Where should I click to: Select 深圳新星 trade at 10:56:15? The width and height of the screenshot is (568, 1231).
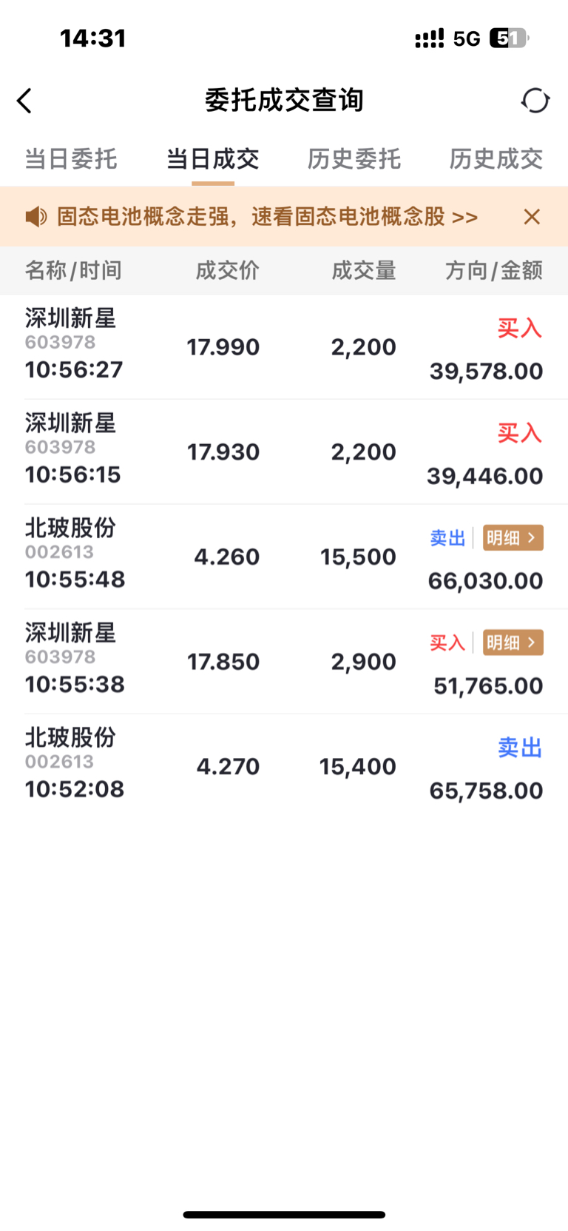pyautogui.click(x=284, y=452)
